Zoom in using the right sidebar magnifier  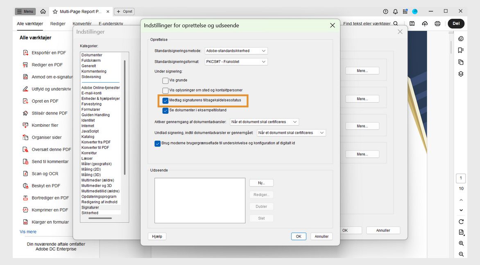461,243
